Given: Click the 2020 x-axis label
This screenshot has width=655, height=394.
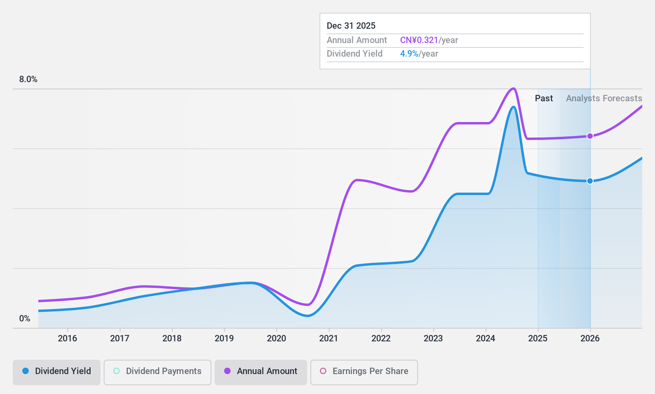Looking at the screenshot, I should click(276, 339).
